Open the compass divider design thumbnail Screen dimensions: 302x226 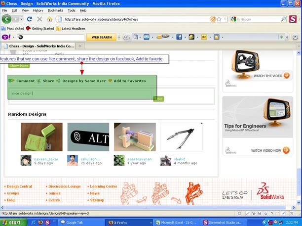pos(182,137)
